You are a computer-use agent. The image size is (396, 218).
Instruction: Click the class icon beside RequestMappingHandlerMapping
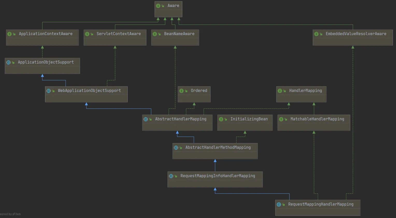click(279, 204)
